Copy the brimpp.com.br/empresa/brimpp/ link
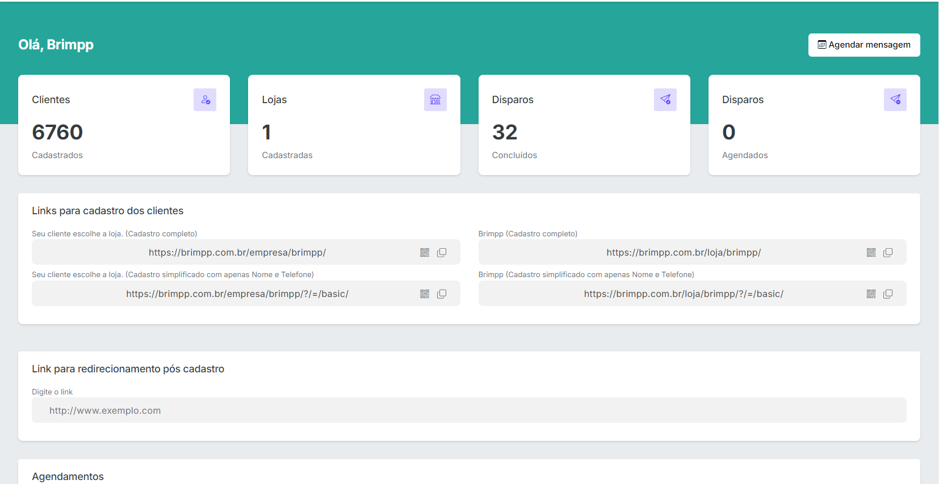Viewport: 939px width, 484px height. click(442, 253)
